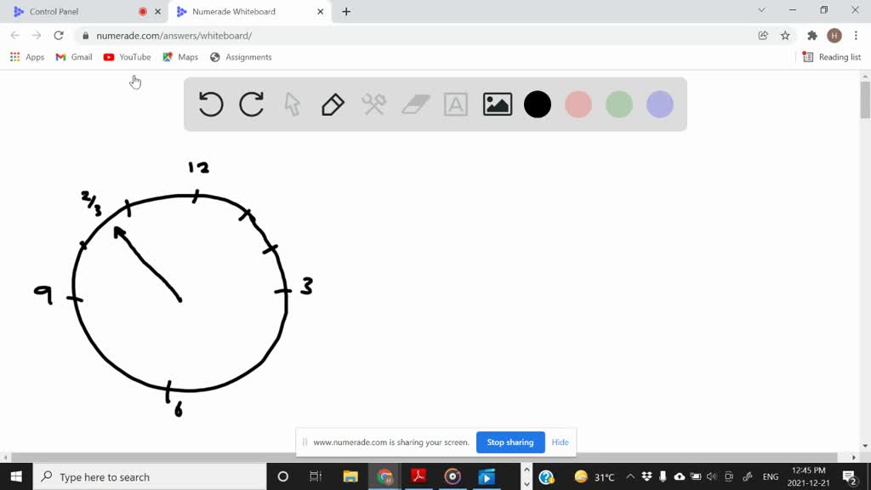
Task: Expand the hidden icons tray arrow
Action: [630, 476]
